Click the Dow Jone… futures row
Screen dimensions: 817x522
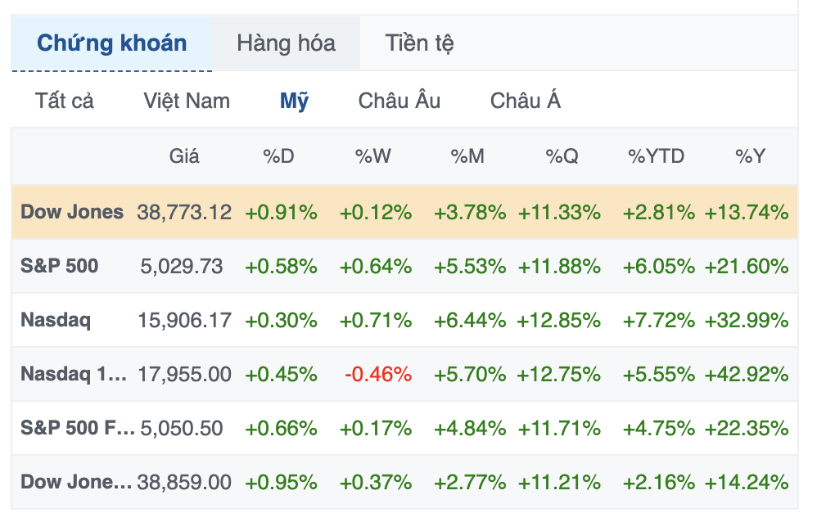(x=76, y=482)
